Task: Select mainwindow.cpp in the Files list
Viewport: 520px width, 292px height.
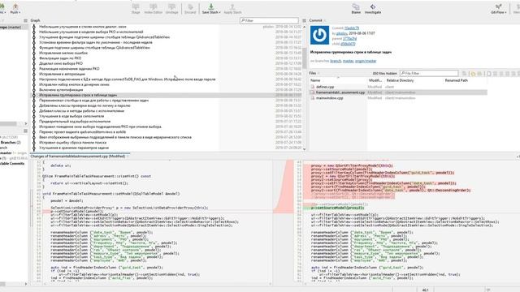Action: pos(329,98)
